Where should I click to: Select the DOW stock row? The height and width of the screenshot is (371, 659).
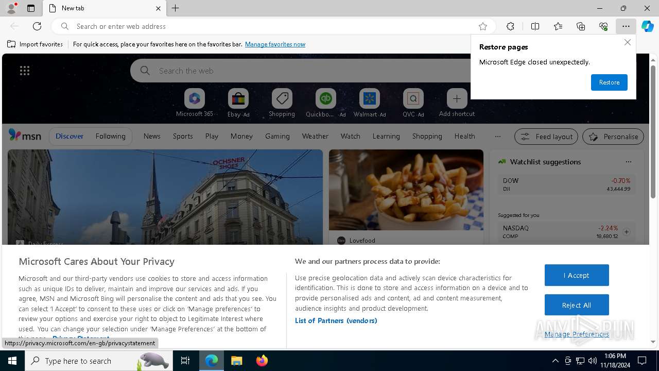coord(566,184)
